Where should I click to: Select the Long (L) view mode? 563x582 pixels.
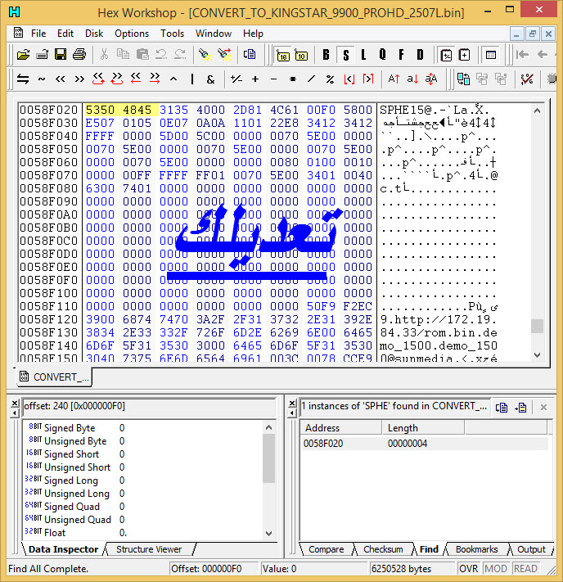pyautogui.click(x=363, y=56)
